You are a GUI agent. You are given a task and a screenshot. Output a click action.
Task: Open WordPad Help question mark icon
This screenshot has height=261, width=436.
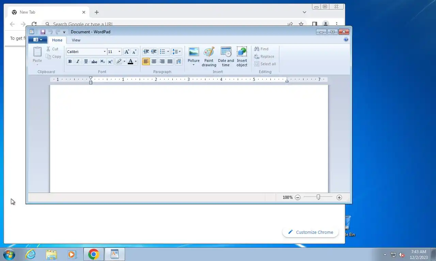point(346,39)
